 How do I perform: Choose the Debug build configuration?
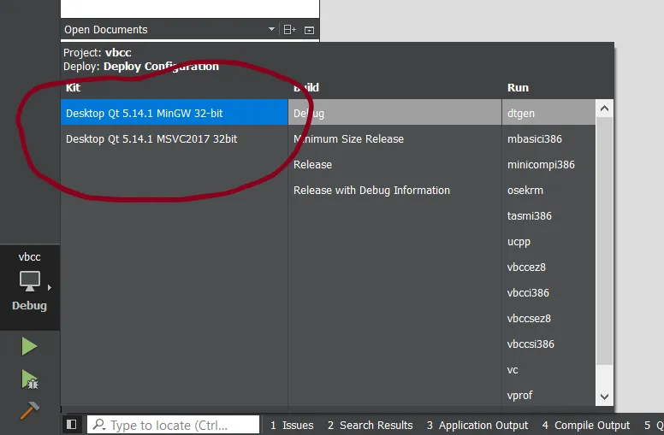point(394,112)
